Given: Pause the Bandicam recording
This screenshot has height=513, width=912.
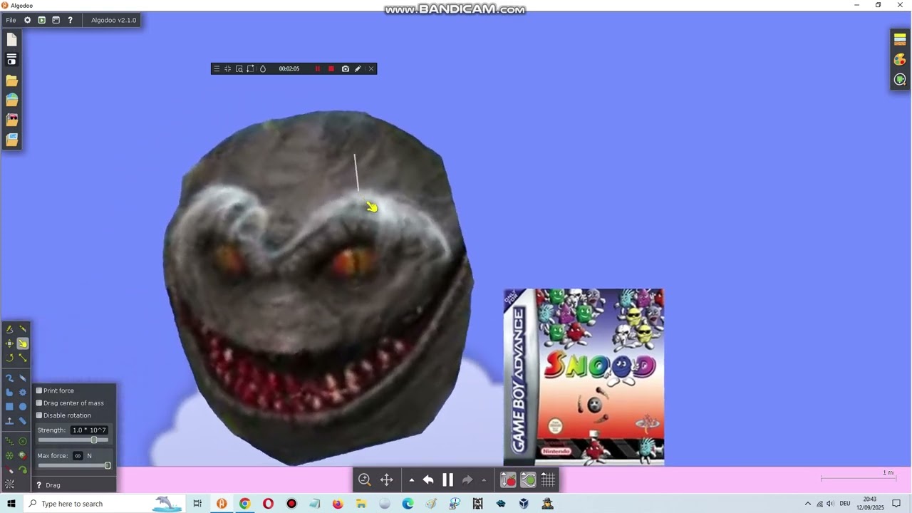Looking at the screenshot, I should click(317, 68).
